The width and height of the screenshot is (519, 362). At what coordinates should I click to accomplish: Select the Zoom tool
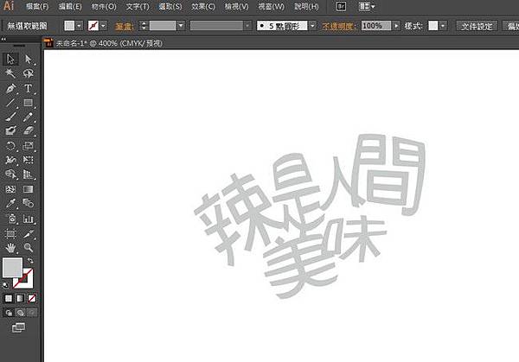[29, 247]
